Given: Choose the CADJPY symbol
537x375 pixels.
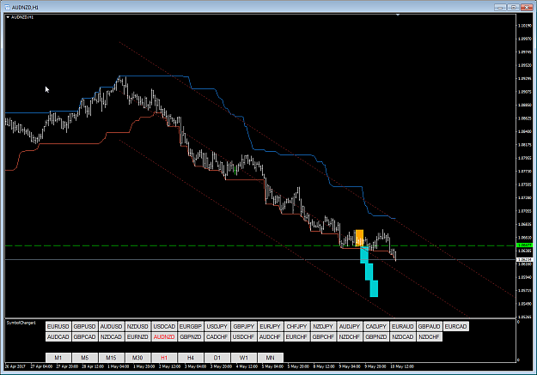Looking at the screenshot, I should click(x=376, y=326).
